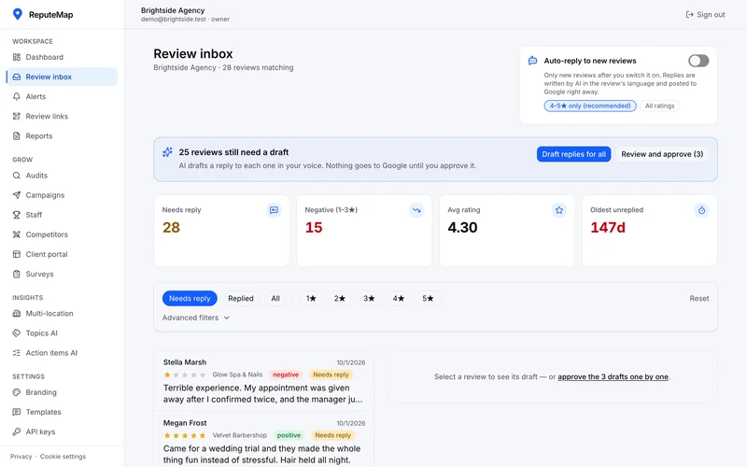This screenshot has width=747, height=467.
Task: Expand the Advanced filters section
Action: [x=196, y=318]
